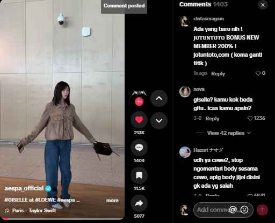
Task: Click the music note icon beside song title
Action: tap(6, 211)
